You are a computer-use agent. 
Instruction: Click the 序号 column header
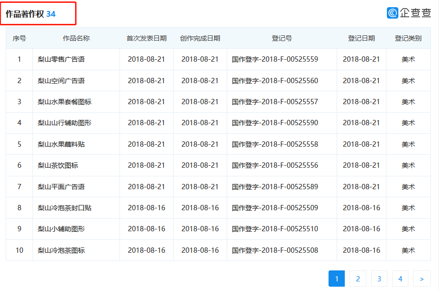(19, 38)
